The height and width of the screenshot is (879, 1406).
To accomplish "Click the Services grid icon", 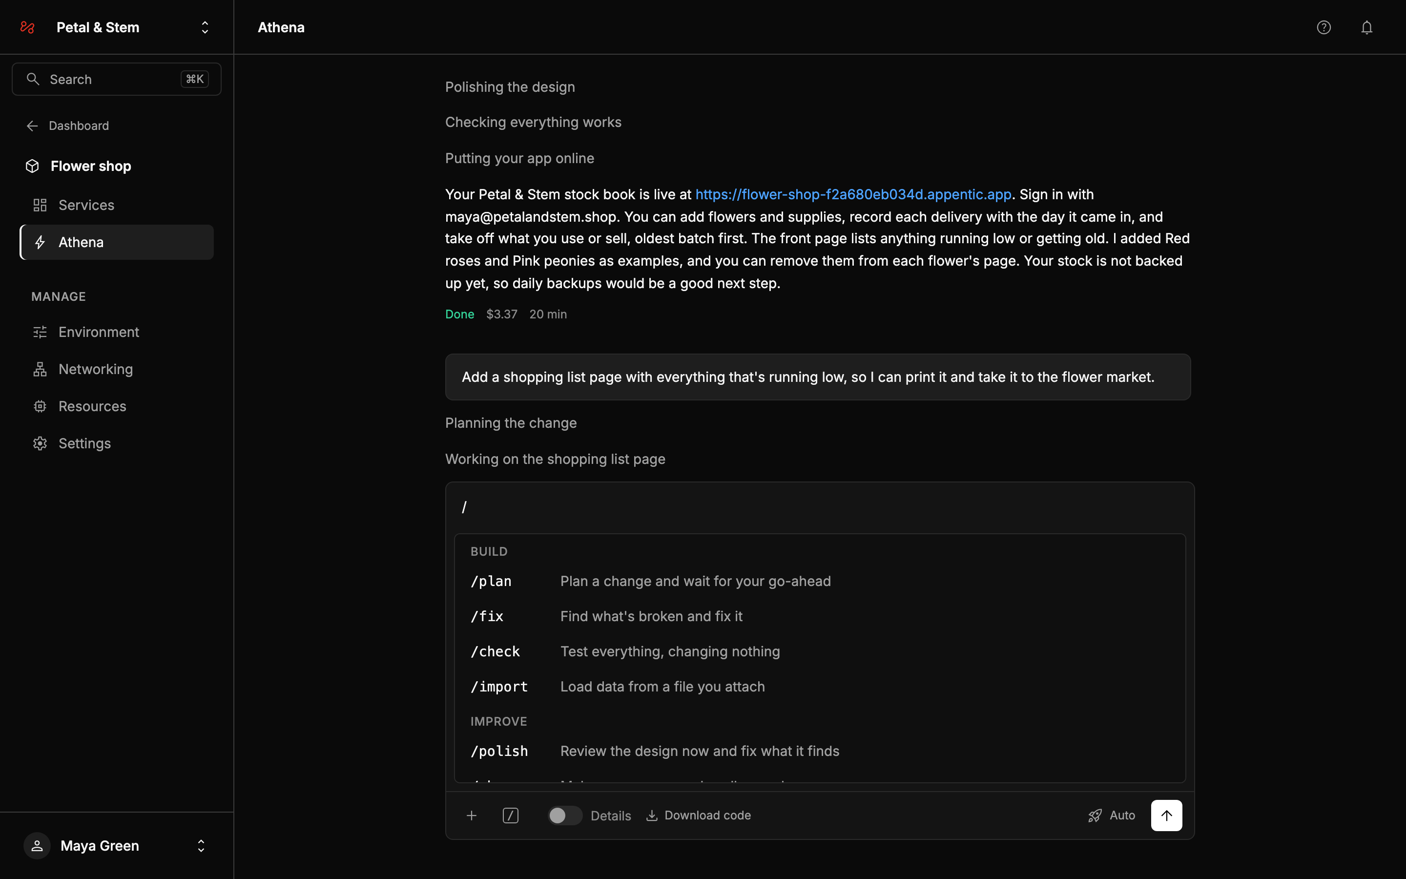I will click(40, 205).
